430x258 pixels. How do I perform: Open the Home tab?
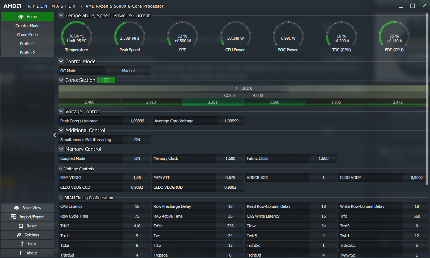[27, 17]
